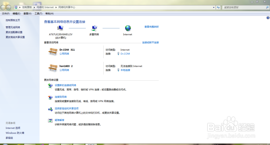This screenshot has height=145, width=270.
Task: Open the recent pages dropdown next to Forward
Action: pyautogui.click(x=12, y=8)
